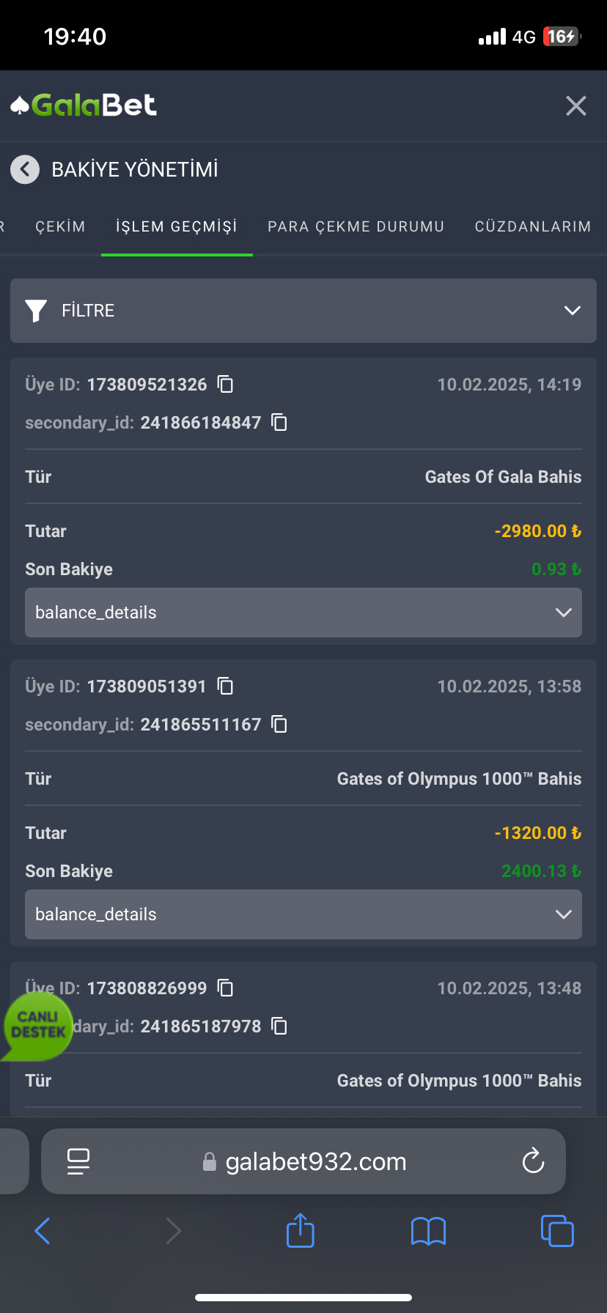Viewport: 607px width, 1313px height.
Task: Expand balance_details for the 13:58 transaction
Action: point(303,914)
